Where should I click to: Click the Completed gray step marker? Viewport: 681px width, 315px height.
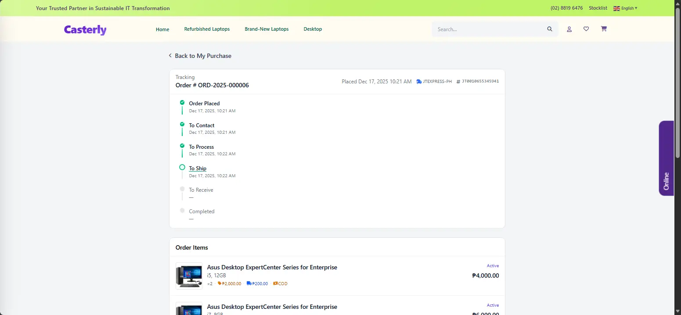click(x=182, y=211)
